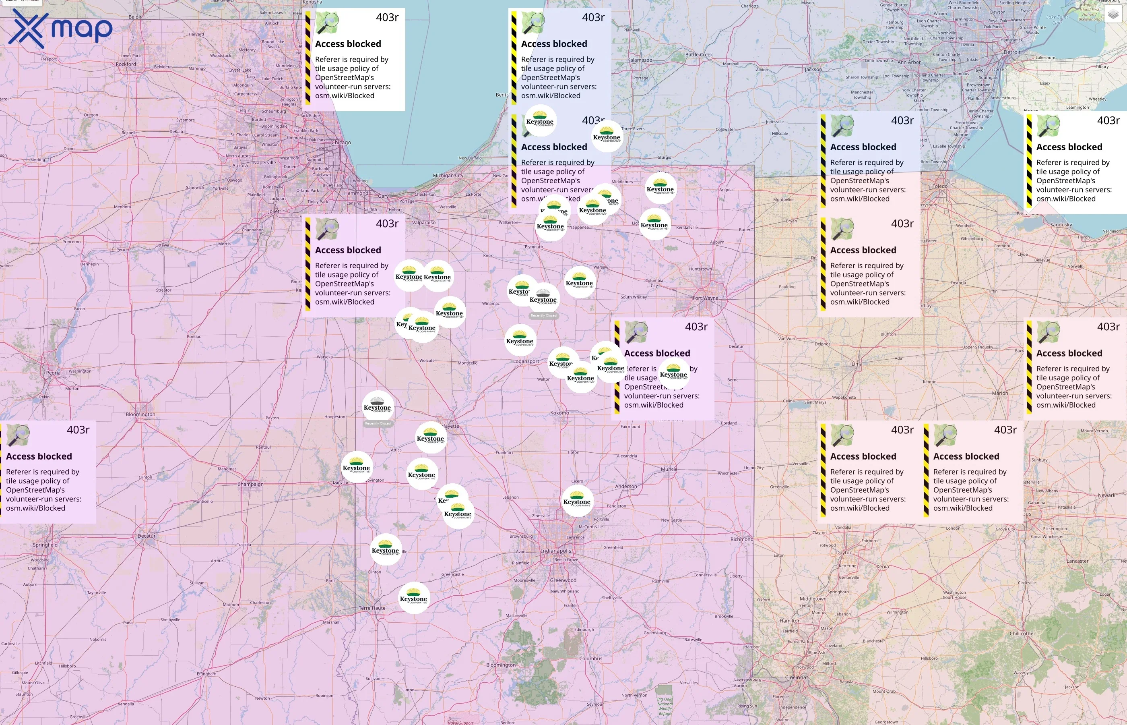Select Keystone marker between Middlebury and Angola
This screenshot has height=725, width=1127.
[x=661, y=188]
